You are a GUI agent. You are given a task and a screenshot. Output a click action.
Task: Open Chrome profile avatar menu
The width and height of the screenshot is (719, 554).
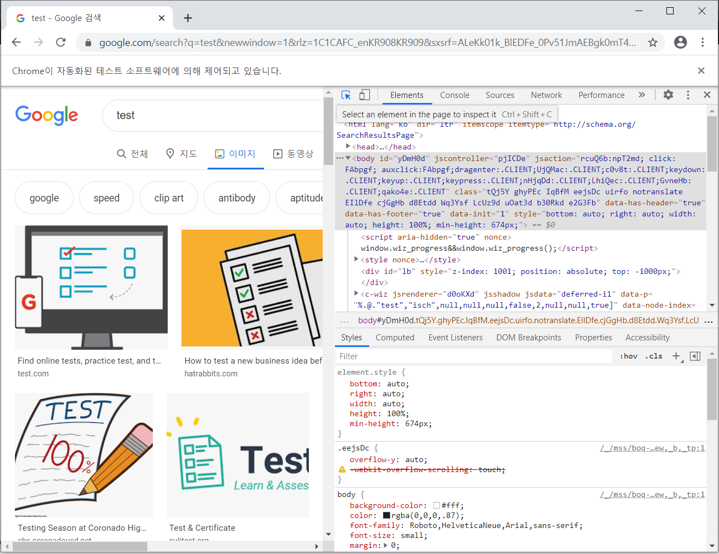[680, 42]
